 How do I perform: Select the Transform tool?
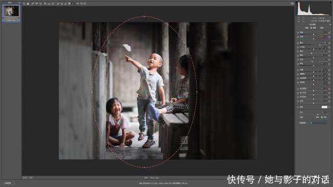pyautogui.click(x=53, y=4)
